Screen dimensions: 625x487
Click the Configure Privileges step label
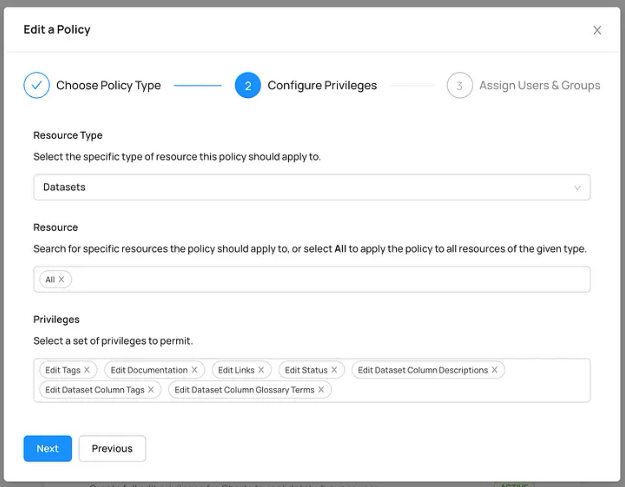[322, 85]
